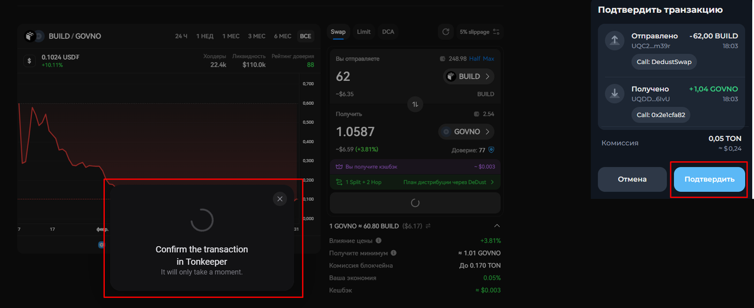This screenshot has width=754, height=308.
Task: Click the BUILD / GOVNO pair icon
Action: click(34, 36)
